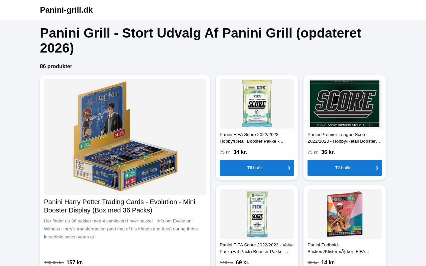Open the FIFA Score Value Pack Fat Pack title
This screenshot has height=266, width=426.
(x=257, y=248)
